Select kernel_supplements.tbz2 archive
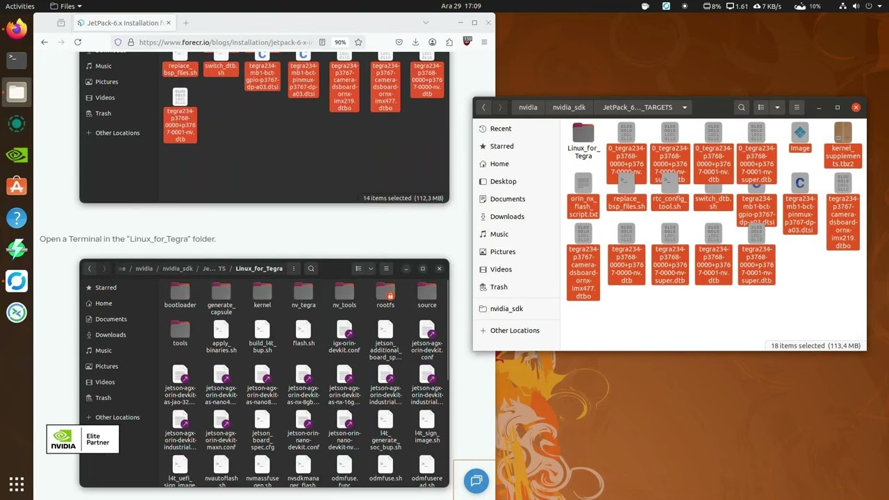Screen dimensions: 889x500 tap(843, 145)
